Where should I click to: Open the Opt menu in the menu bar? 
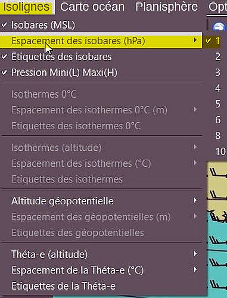tap(217, 7)
